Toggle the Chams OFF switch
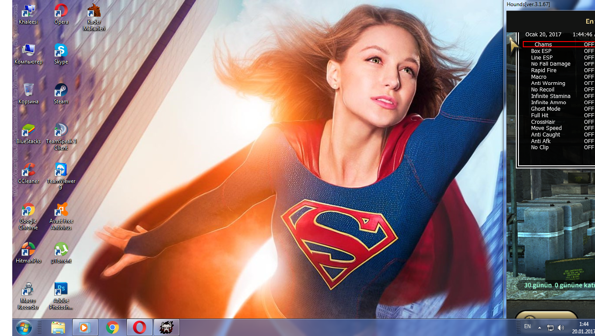The height and width of the screenshot is (336, 595). pos(589,45)
